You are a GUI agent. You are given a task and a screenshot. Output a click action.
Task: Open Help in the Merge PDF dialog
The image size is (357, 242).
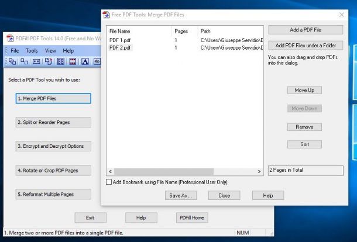[268, 195]
